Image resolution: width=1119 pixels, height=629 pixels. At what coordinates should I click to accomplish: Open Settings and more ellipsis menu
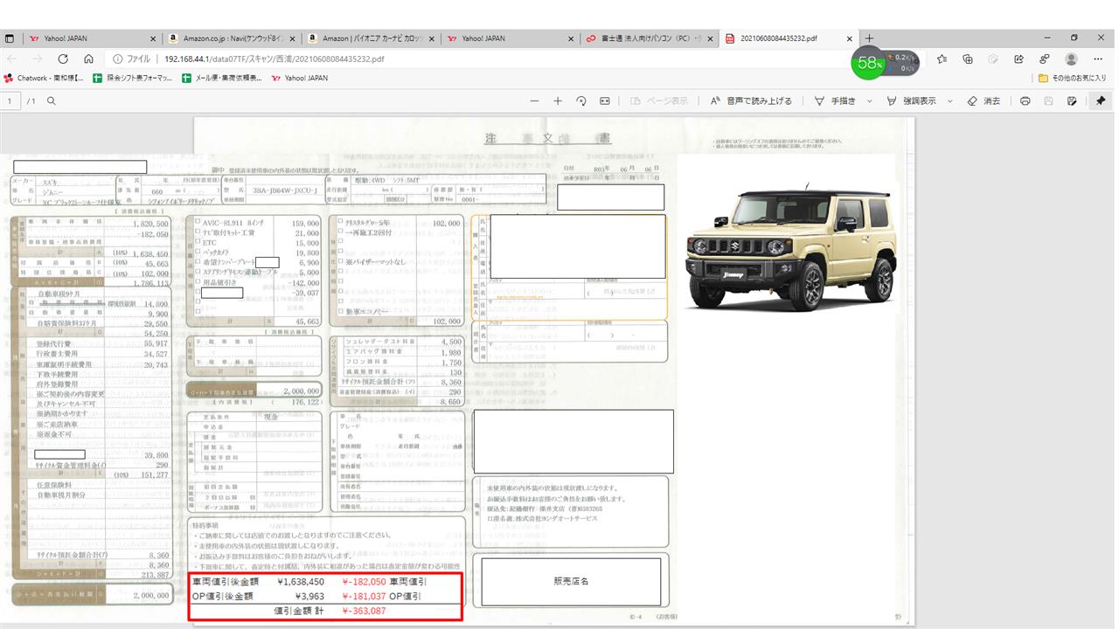click(x=1098, y=59)
